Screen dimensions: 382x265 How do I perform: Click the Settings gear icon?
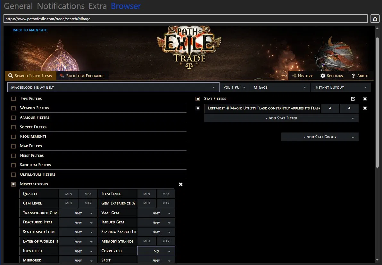coord(323,76)
